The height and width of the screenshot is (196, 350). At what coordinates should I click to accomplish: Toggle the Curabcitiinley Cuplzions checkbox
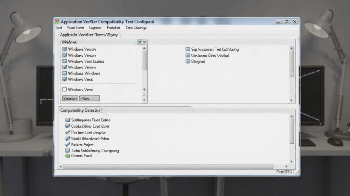coord(68,126)
